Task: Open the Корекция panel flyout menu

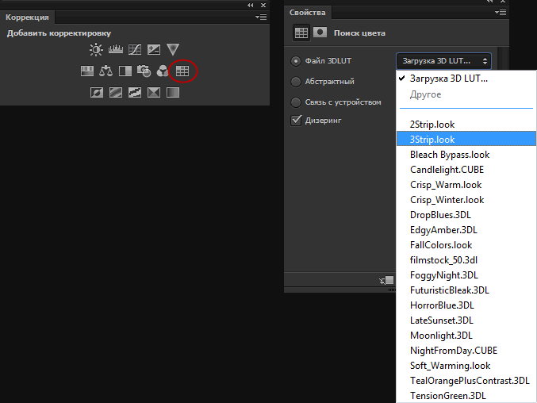Action: point(261,17)
